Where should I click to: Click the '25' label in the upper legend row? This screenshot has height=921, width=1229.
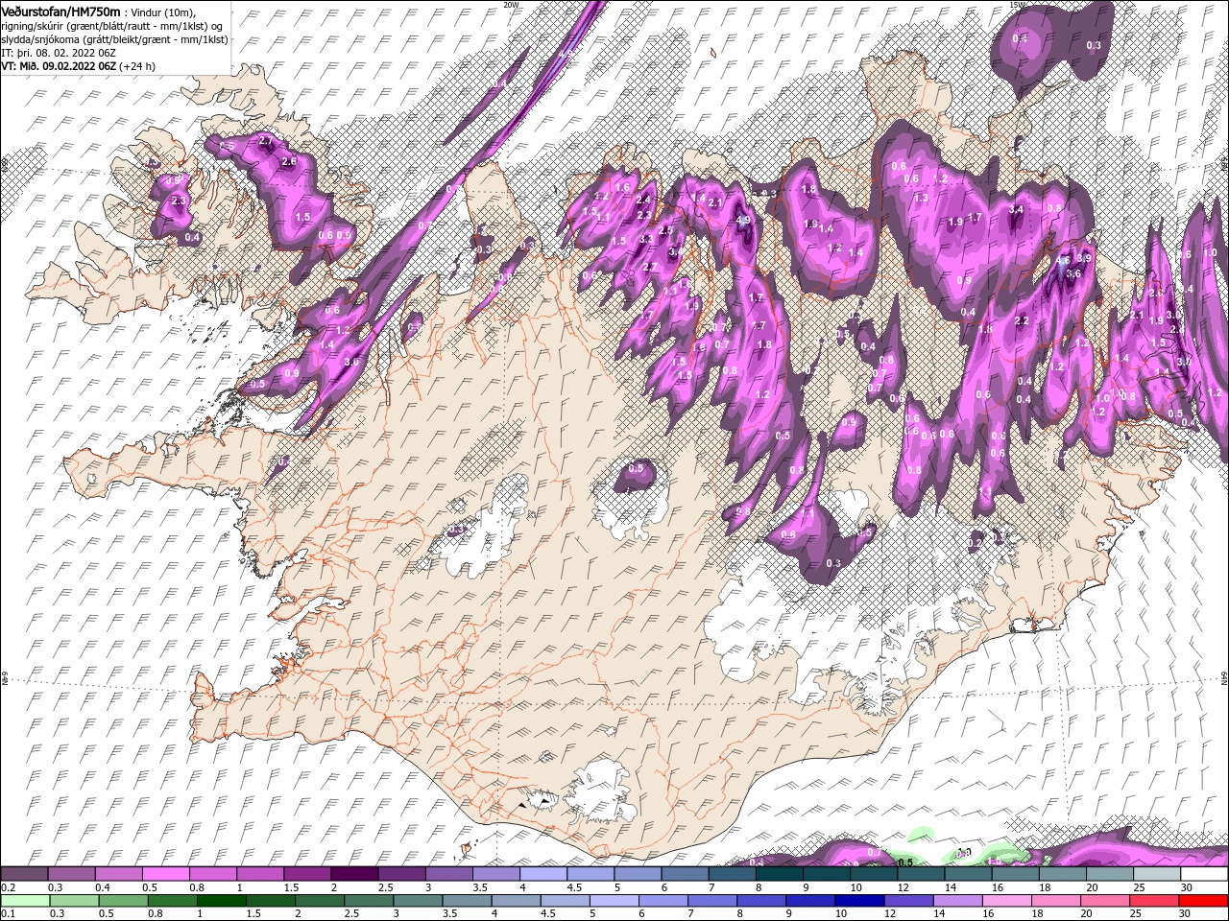(x=1139, y=886)
